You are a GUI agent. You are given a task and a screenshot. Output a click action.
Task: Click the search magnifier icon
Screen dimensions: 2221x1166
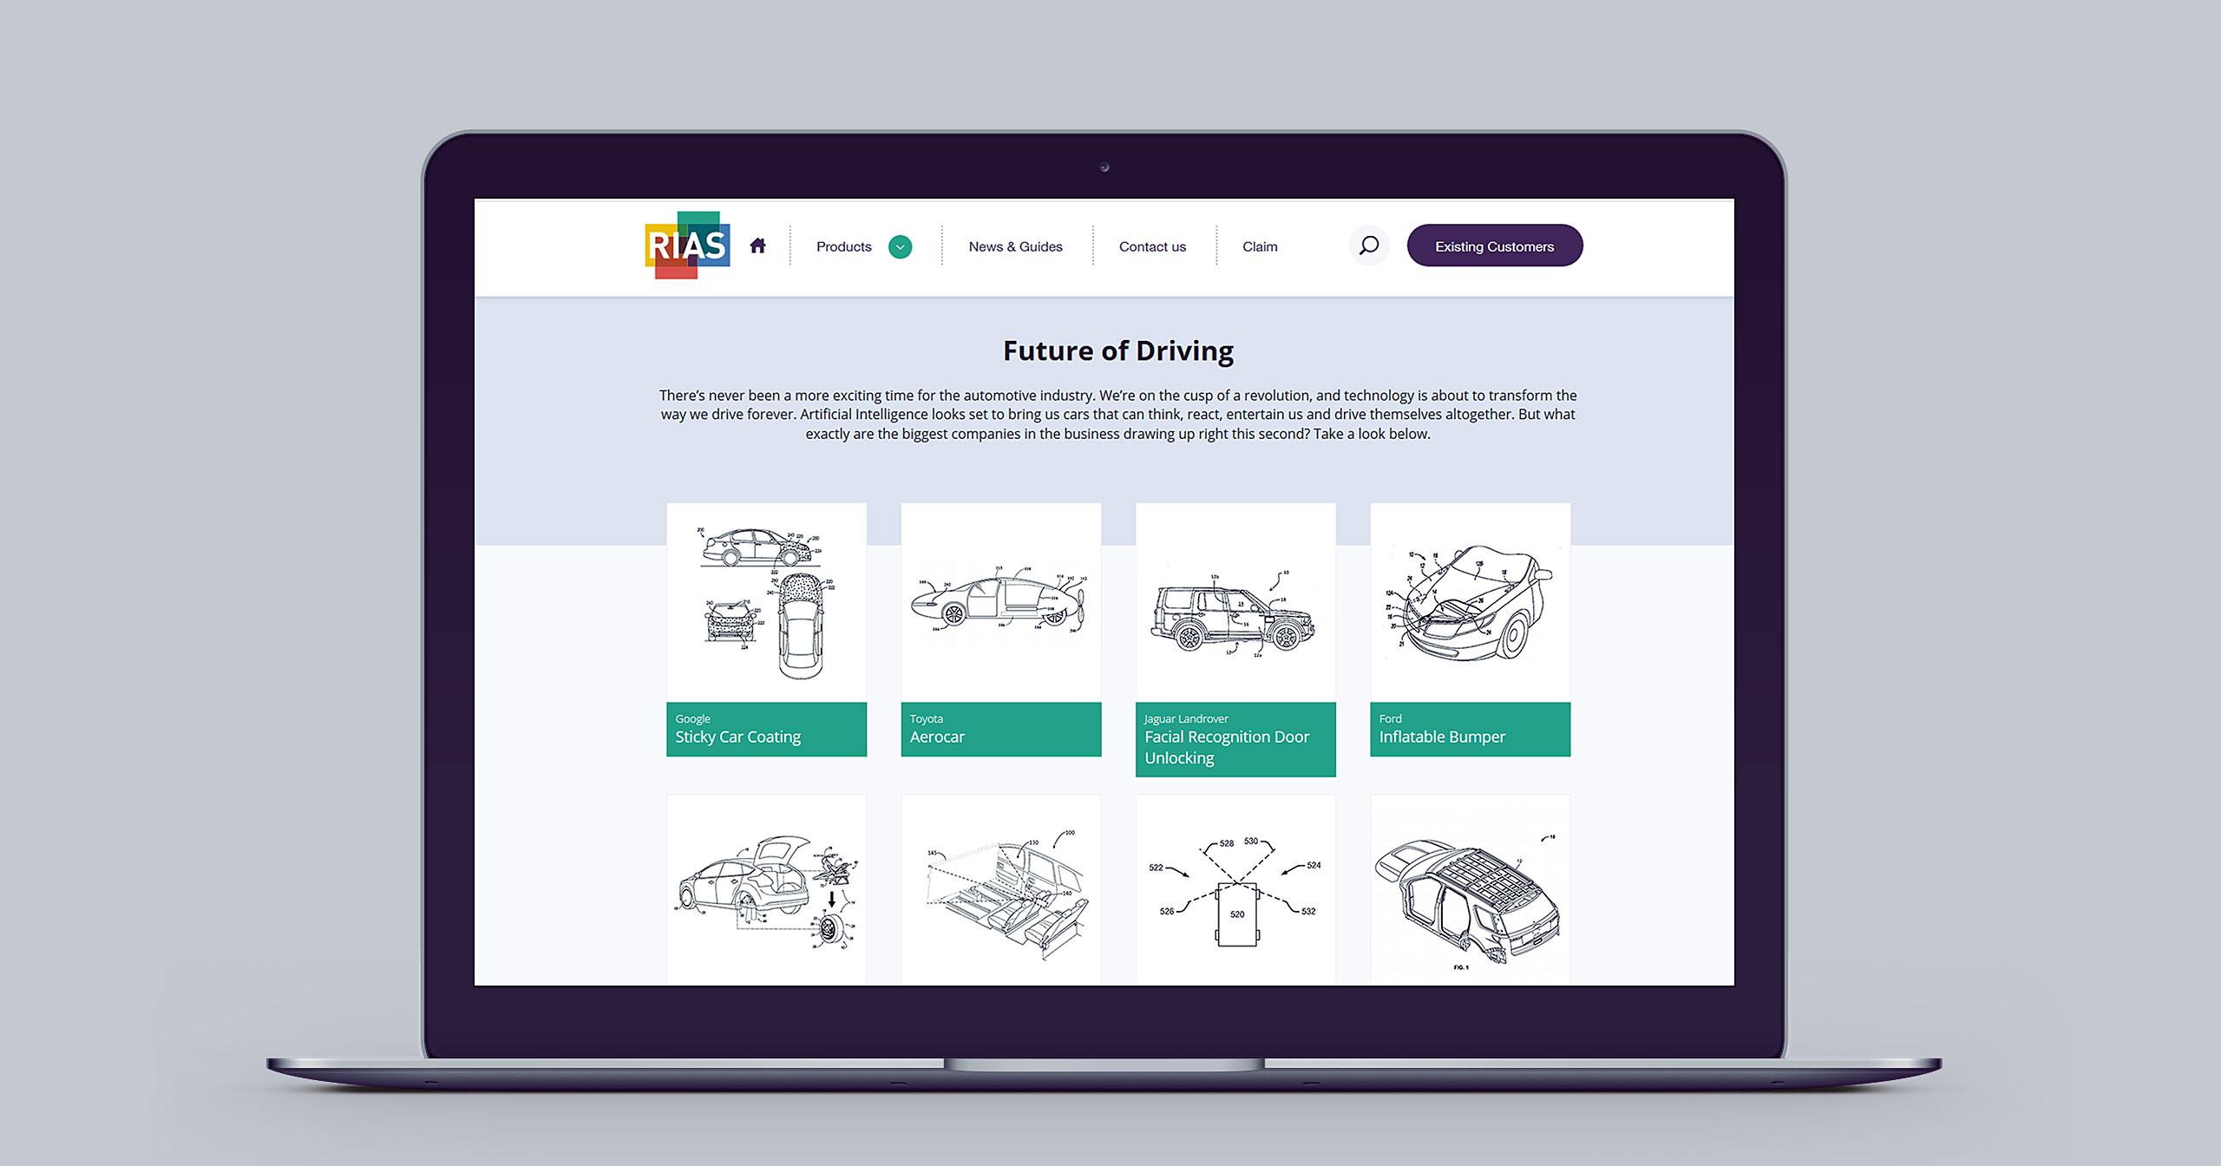[1367, 246]
